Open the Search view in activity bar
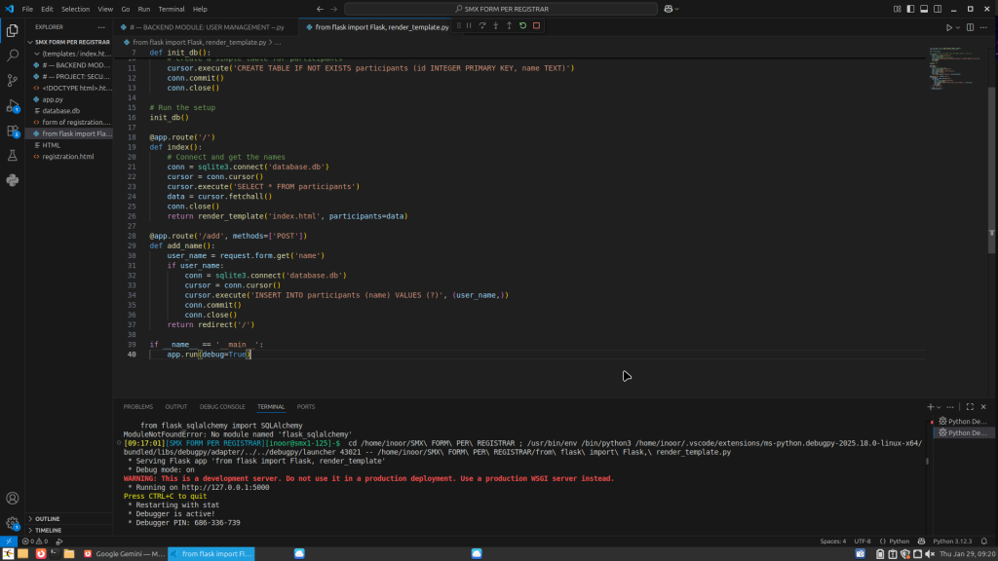 click(12, 56)
